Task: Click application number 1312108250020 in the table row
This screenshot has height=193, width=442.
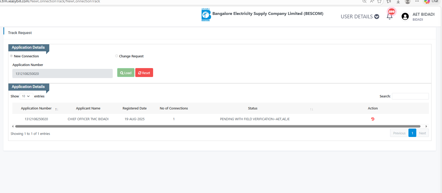Action: click(36, 119)
